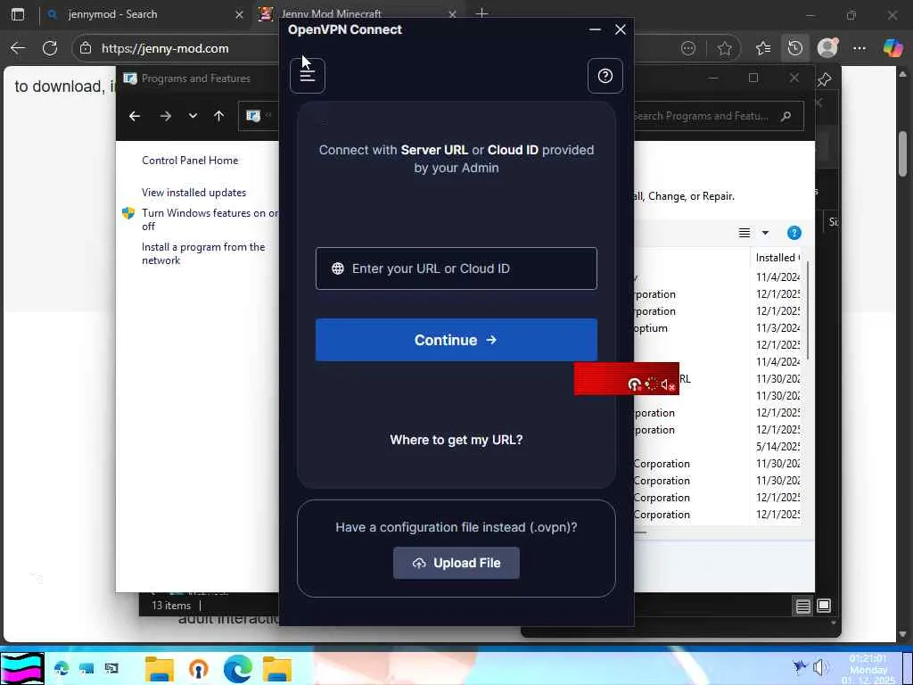View site info lock icon in address bar
The image size is (913, 685).
(x=86, y=48)
